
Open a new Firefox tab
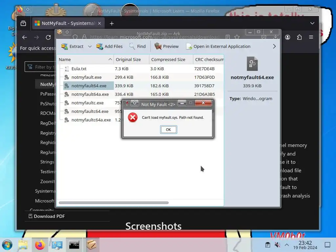point(112,23)
